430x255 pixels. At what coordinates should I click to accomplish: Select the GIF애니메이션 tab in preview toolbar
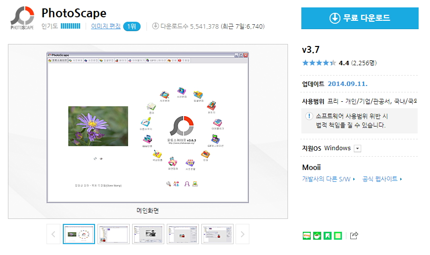click(x=156, y=60)
